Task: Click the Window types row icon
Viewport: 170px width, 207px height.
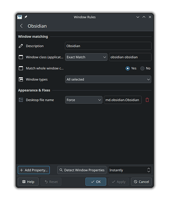Action: click(21, 79)
